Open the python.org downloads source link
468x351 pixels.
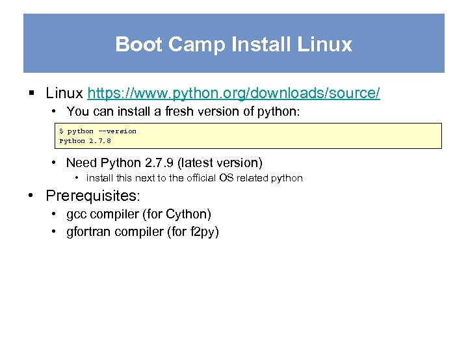coord(233,94)
